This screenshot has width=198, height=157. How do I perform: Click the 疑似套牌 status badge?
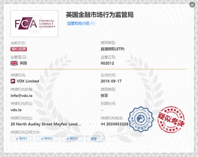tap(19, 49)
